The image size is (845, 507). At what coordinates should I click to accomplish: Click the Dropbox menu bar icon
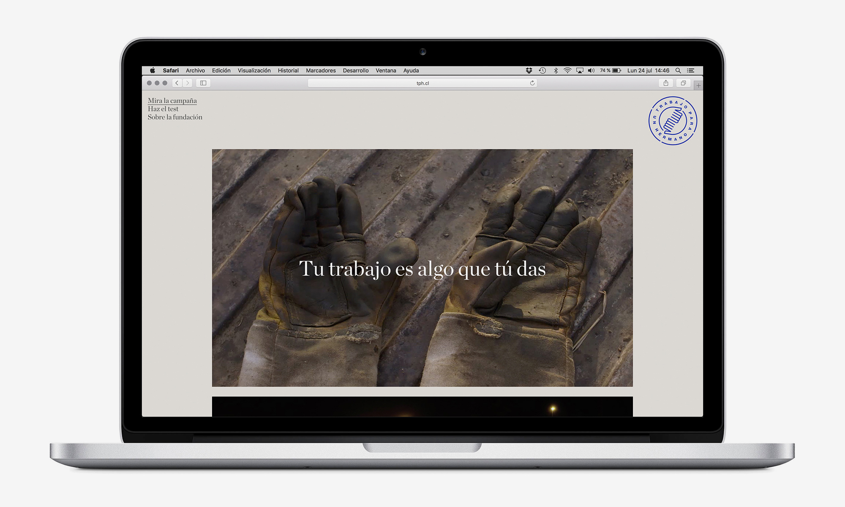(x=529, y=71)
